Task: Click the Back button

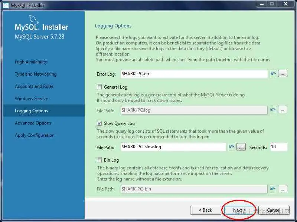Action: (x=206, y=210)
